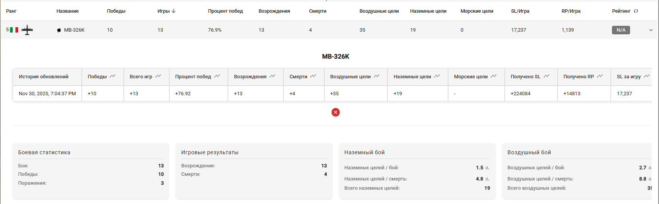Sort the main table by SL/Игра
The width and height of the screenshot is (659, 204).
(x=520, y=11)
